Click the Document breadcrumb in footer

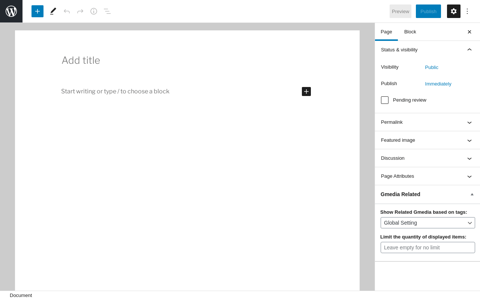(21, 295)
